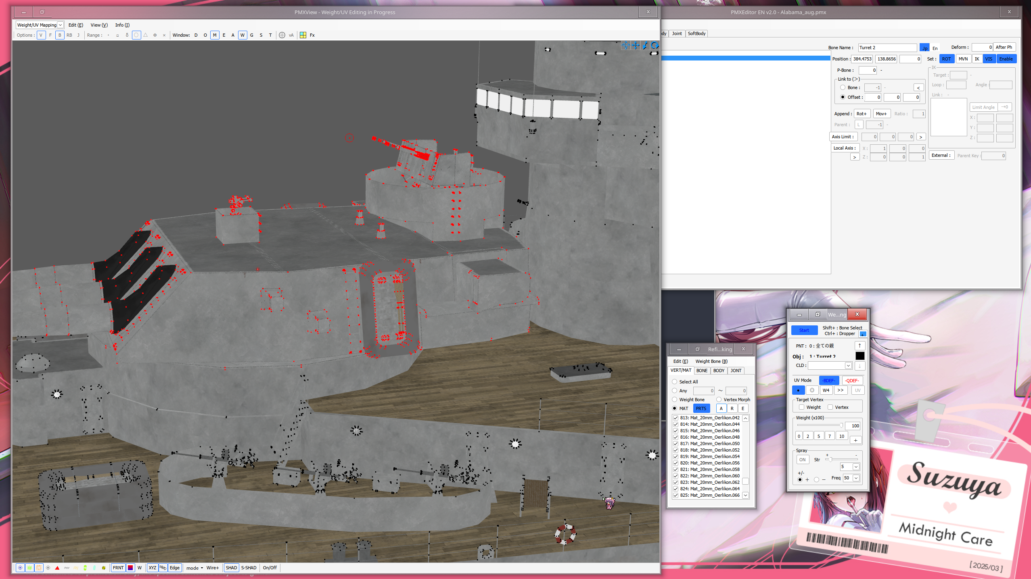This screenshot has width=1031, height=579.
Task: Click the yellow-cyan grid icon beside Fx
Action: pyautogui.click(x=303, y=35)
